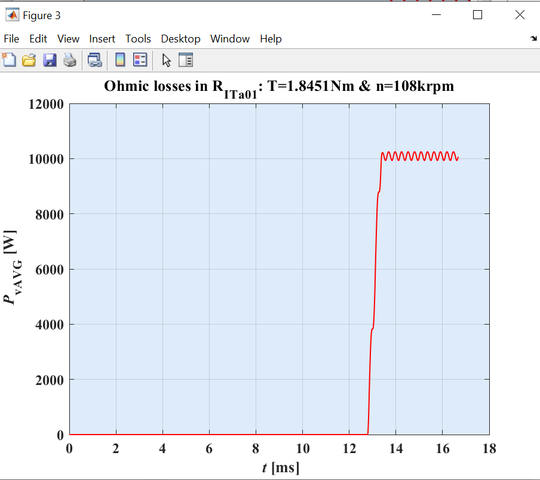Enable Edit Plot arrow mode

tap(167, 60)
